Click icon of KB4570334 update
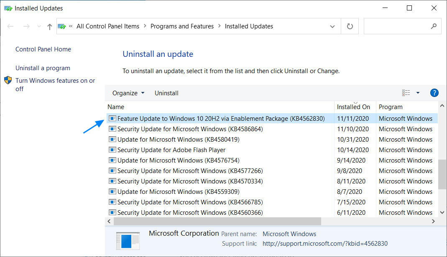Screen dimensions: 447x257 click(112, 181)
